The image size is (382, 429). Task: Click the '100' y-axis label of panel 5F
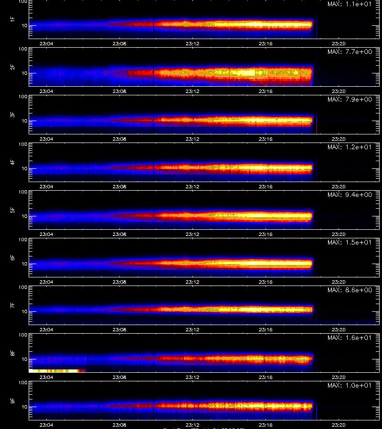[23, 192]
